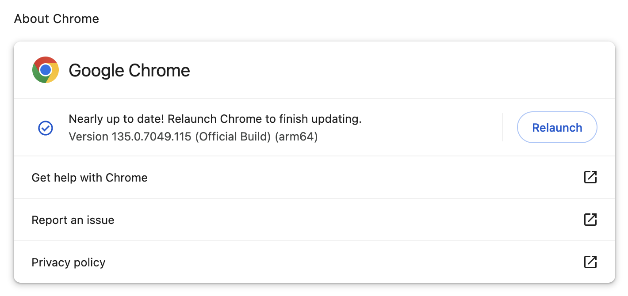Click the (arm64) architecture label

tap(296, 137)
